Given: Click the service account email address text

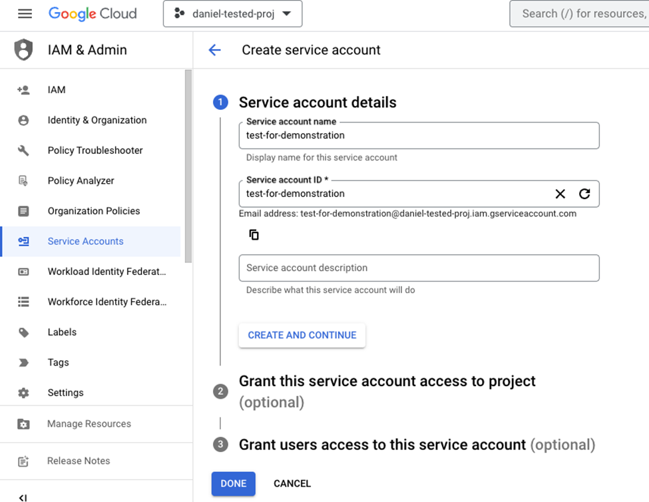Looking at the screenshot, I should (x=438, y=214).
